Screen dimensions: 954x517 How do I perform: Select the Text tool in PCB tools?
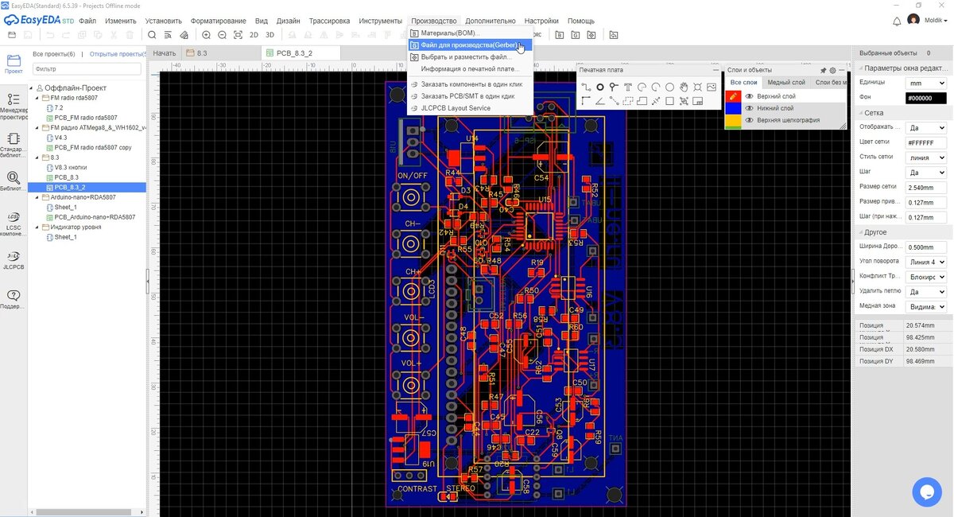(x=628, y=87)
